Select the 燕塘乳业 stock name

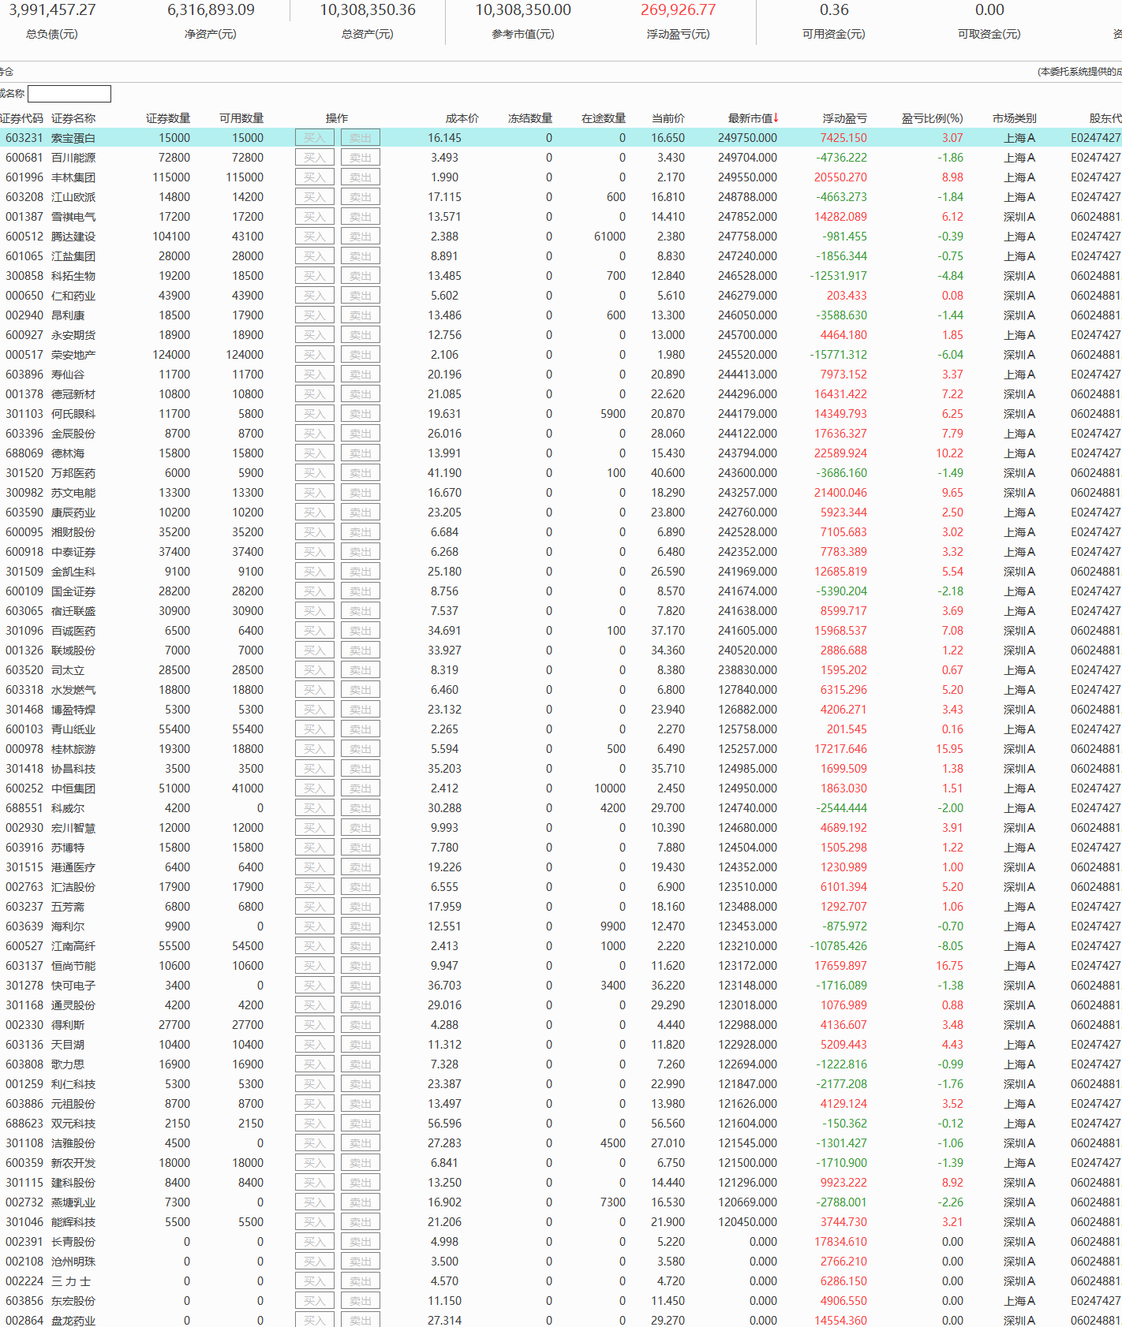click(73, 1202)
